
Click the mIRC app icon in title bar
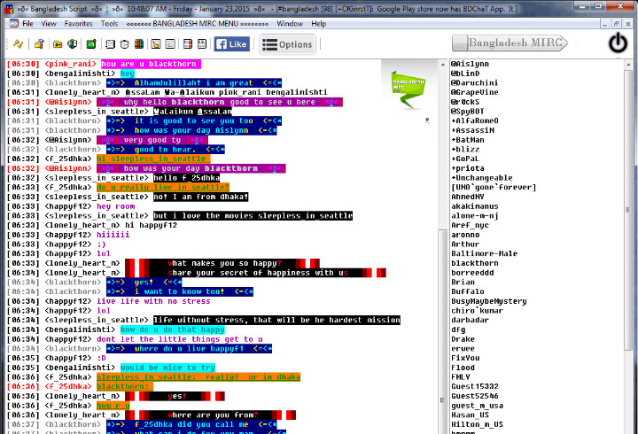coord(9,9)
